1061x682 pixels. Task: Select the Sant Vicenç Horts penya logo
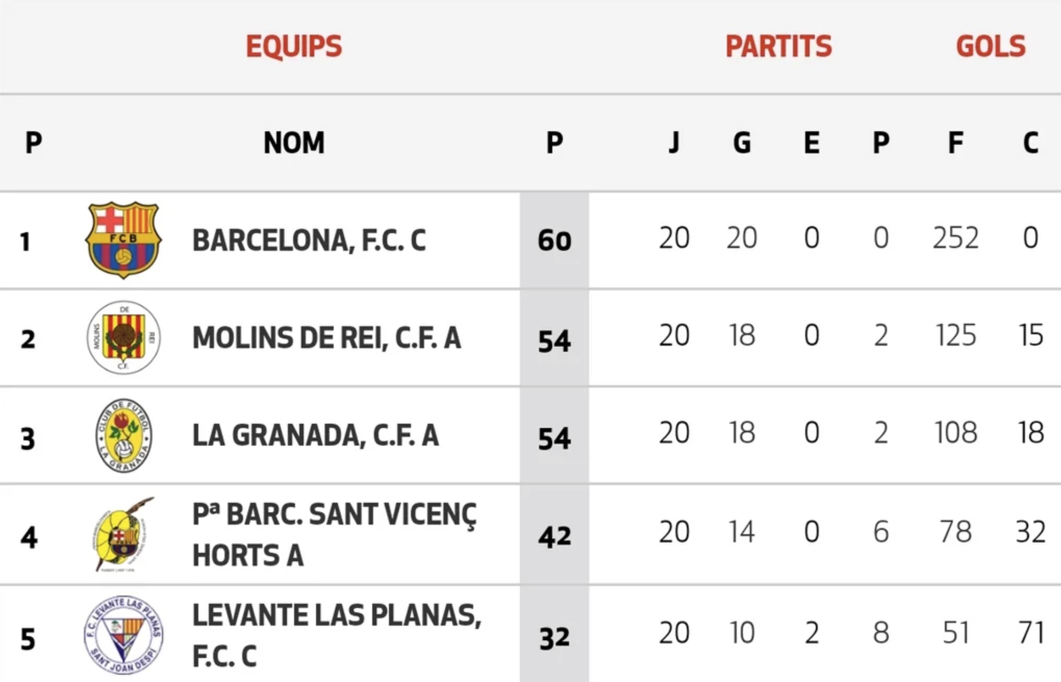click(x=123, y=535)
